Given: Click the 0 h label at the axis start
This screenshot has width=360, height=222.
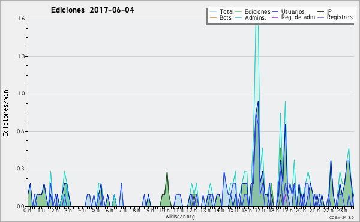Looking at the screenshot, I should tap(27, 210).
